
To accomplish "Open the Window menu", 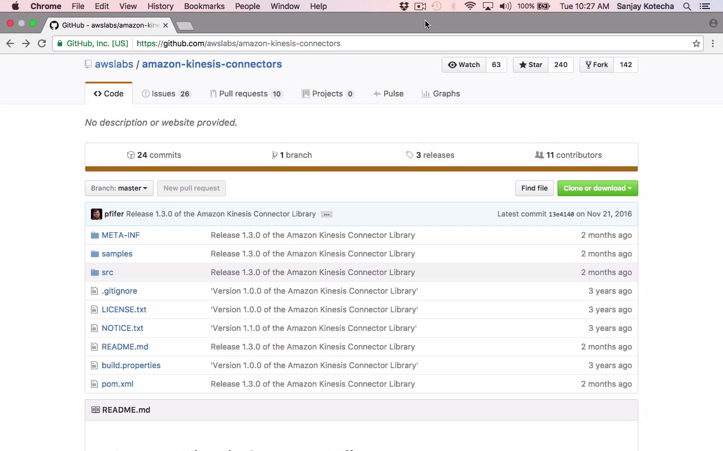I will point(285,6).
